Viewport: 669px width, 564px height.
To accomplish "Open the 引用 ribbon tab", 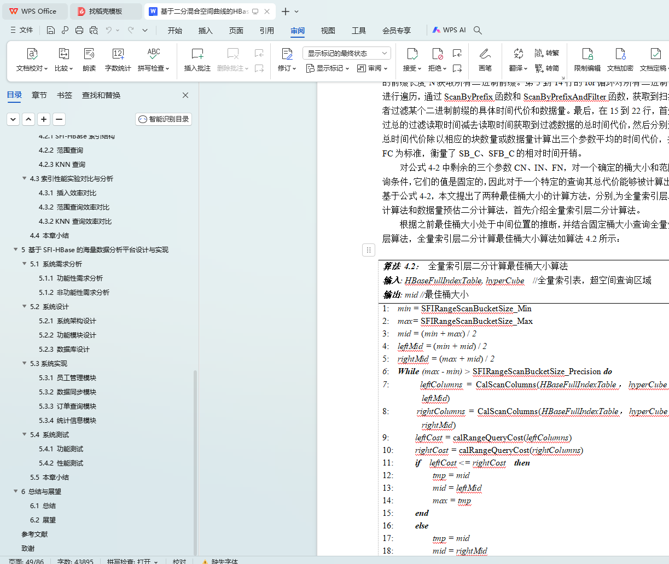I will pos(267,31).
